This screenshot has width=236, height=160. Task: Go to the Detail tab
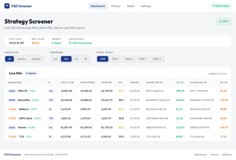131,6
